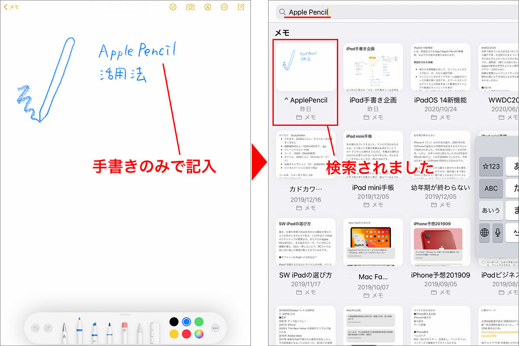The height and width of the screenshot is (346, 519).
Task: Select the 2019/12/16 date text
Action: coord(306,200)
